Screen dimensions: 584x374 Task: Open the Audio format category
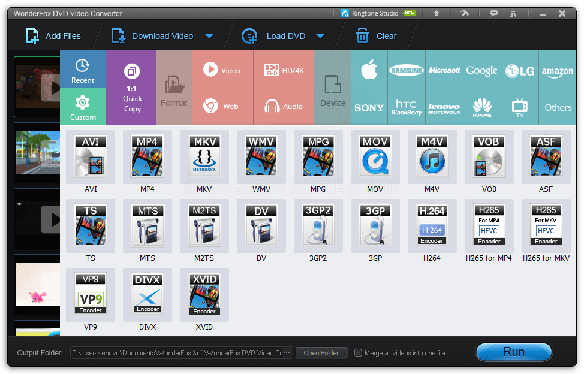pyautogui.click(x=284, y=107)
